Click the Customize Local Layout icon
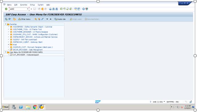Viewport: 197px width, 112px height. 87,9
